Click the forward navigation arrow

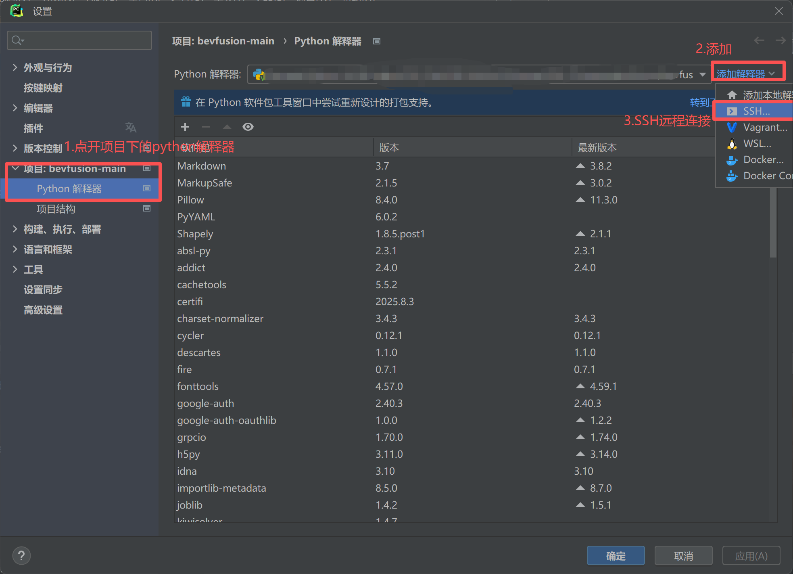(780, 40)
